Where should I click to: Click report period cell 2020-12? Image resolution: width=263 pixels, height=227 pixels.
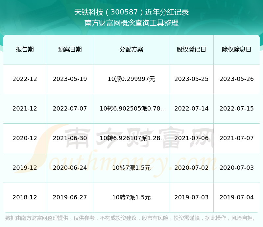pyautogui.click(x=25, y=138)
